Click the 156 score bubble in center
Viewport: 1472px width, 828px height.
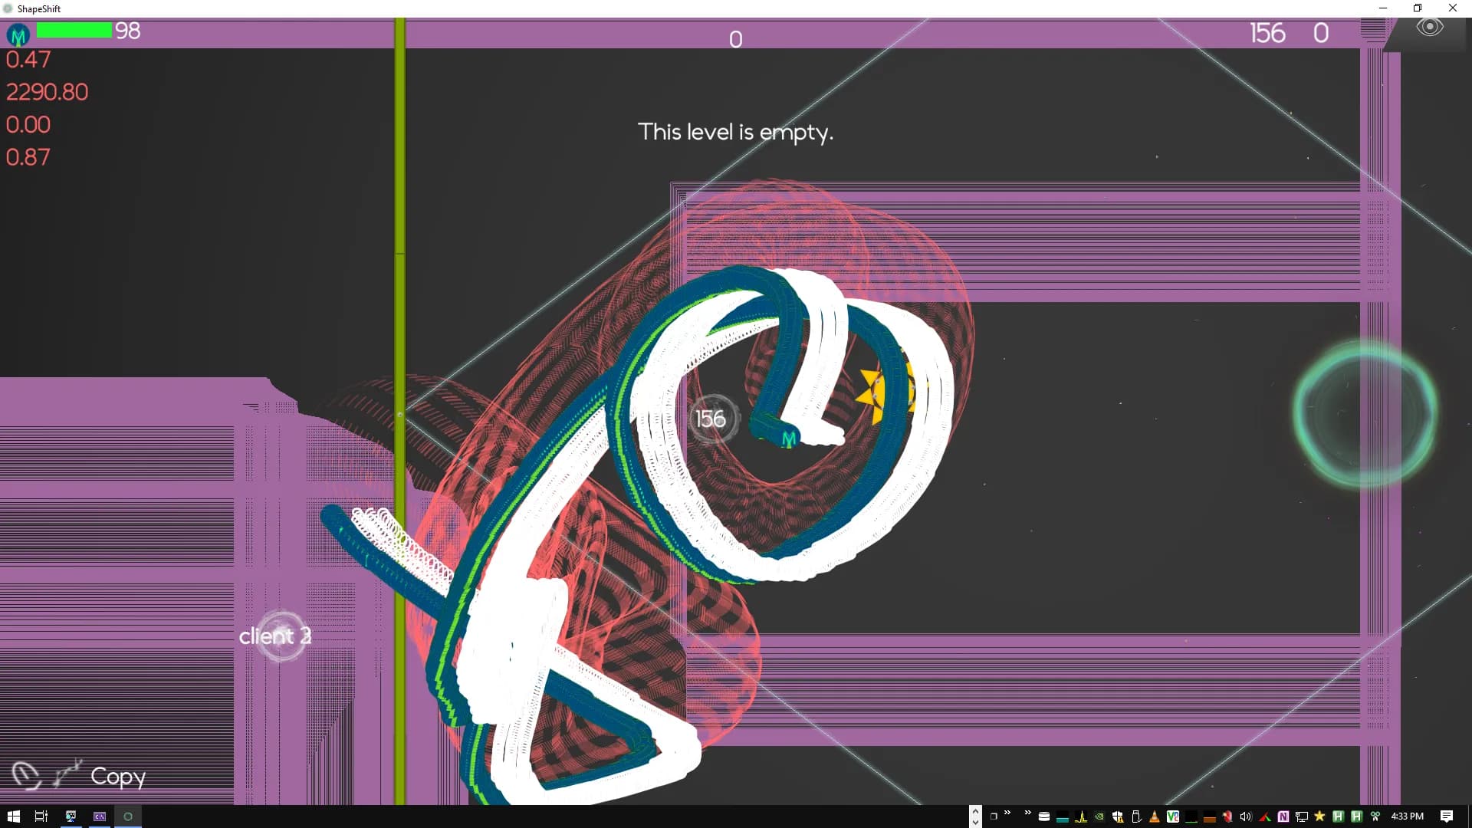pos(711,419)
